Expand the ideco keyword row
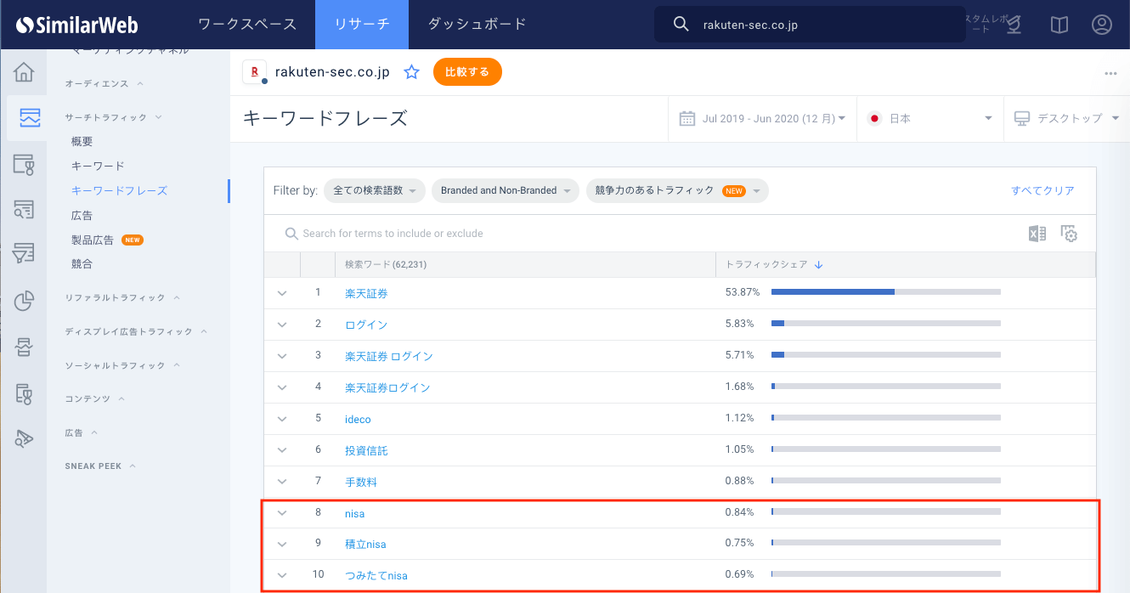The image size is (1130, 593). pos(282,419)
